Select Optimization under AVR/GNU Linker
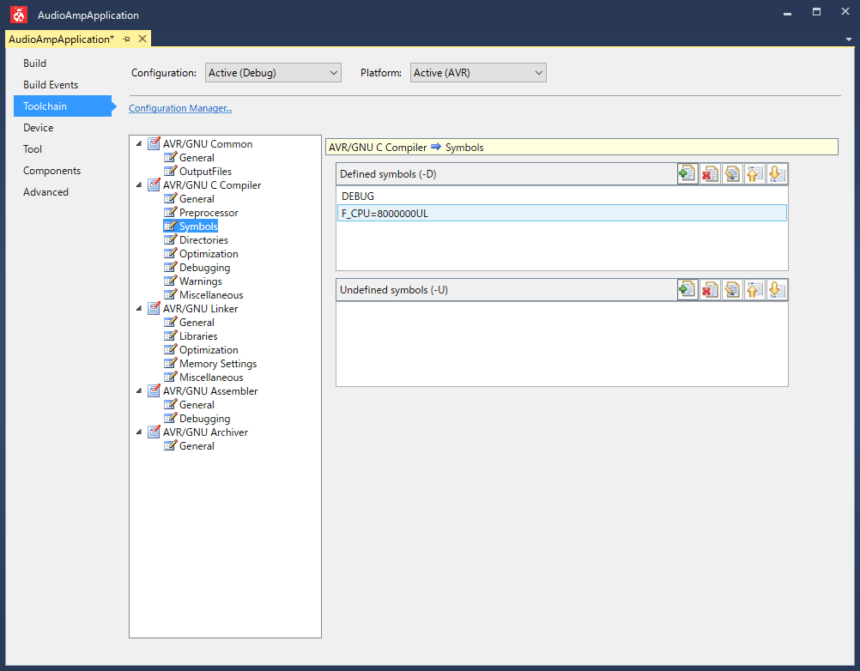The height and width of the screenshot is (671, 860). pyautogui.click(x=202, y=350)
